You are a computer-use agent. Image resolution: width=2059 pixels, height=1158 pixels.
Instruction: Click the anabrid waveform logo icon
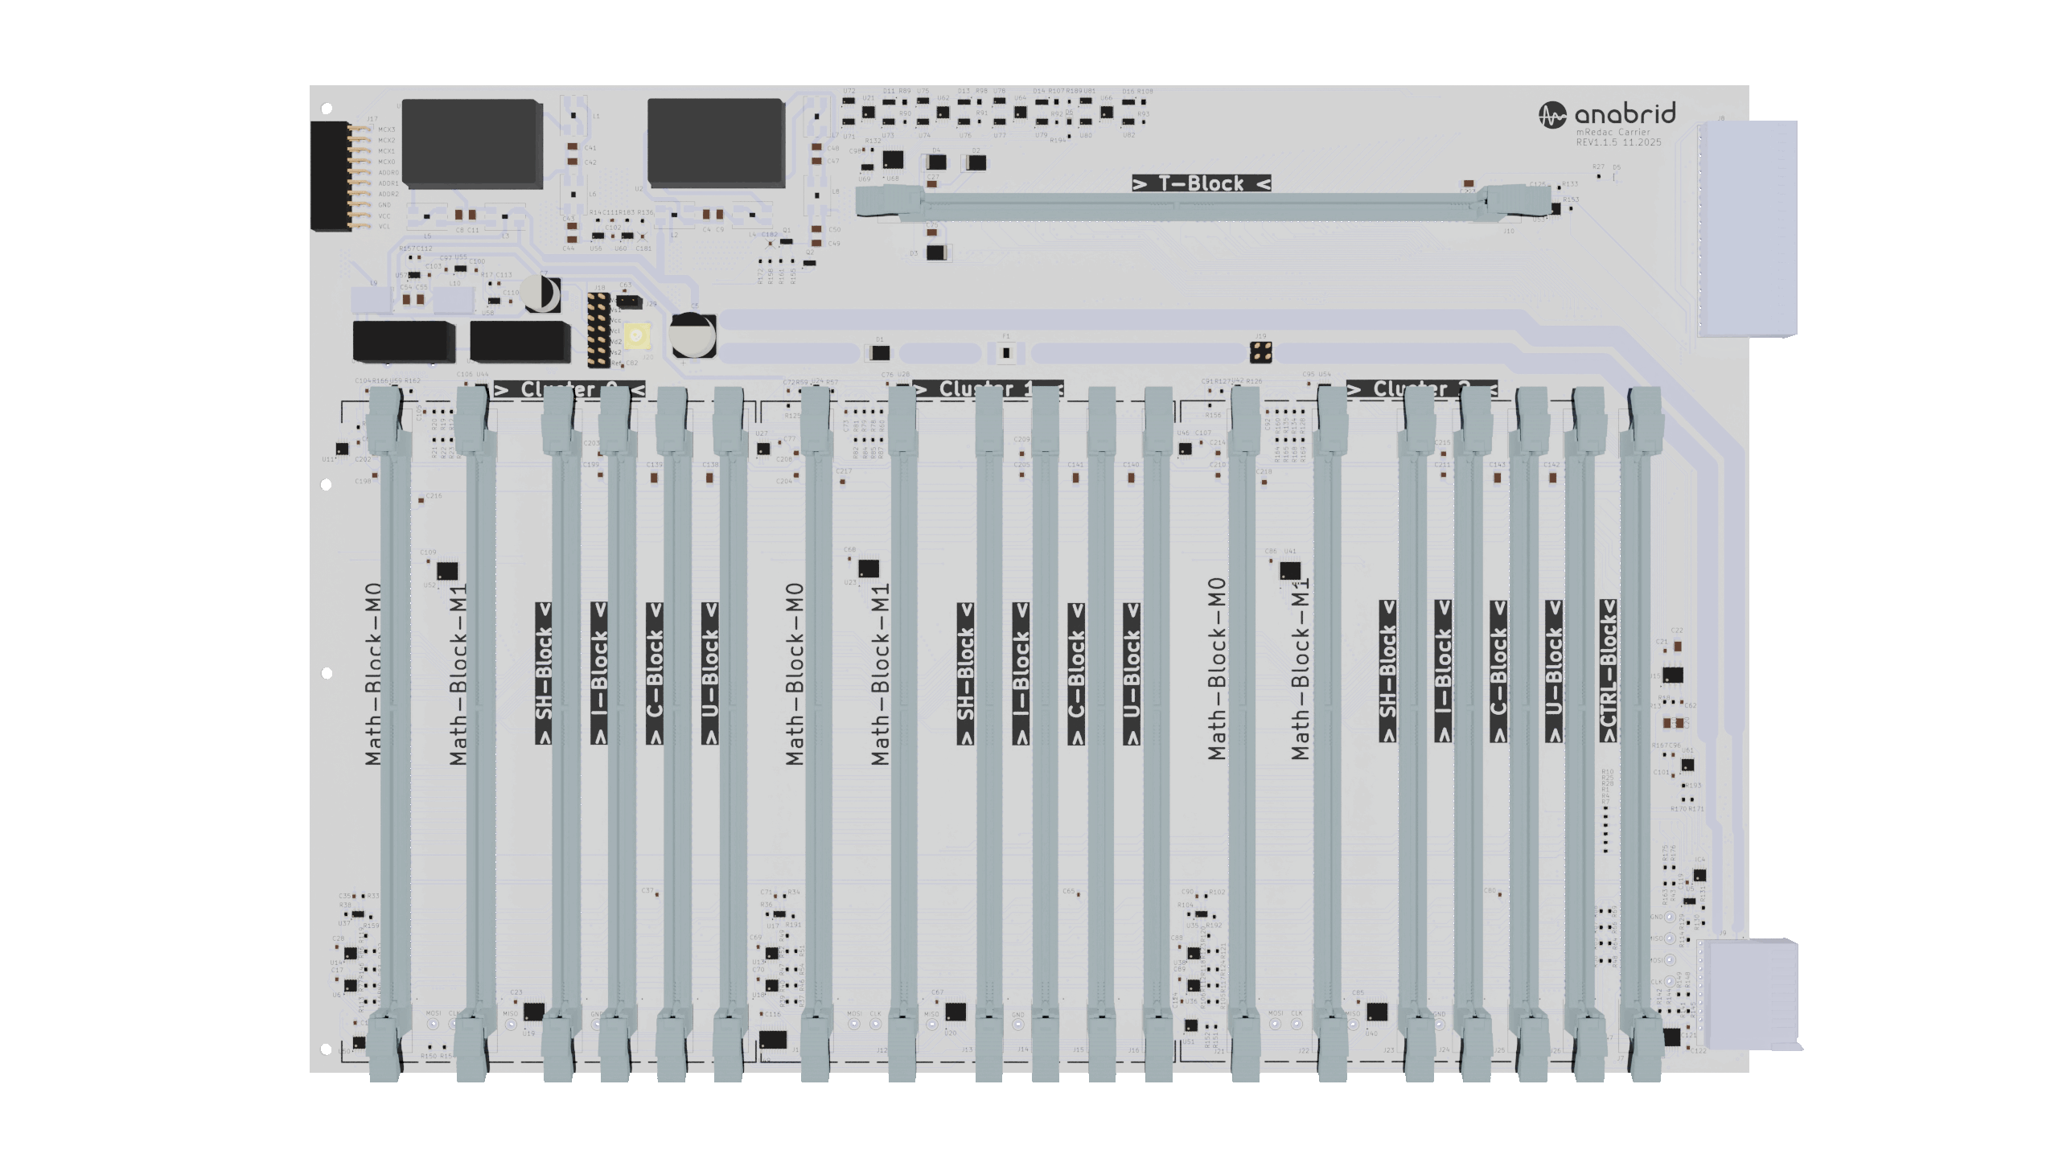pyautogui.click(x=1552, y=116)
